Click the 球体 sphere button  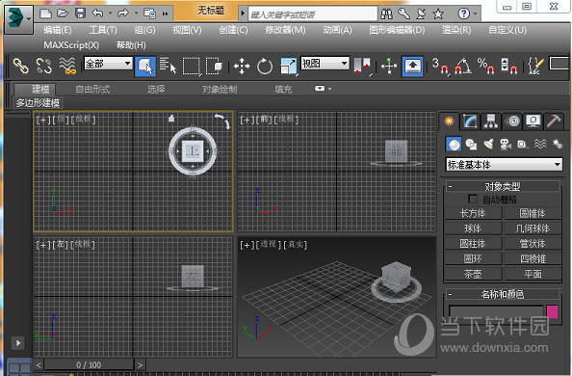click(x=473, y=228)
